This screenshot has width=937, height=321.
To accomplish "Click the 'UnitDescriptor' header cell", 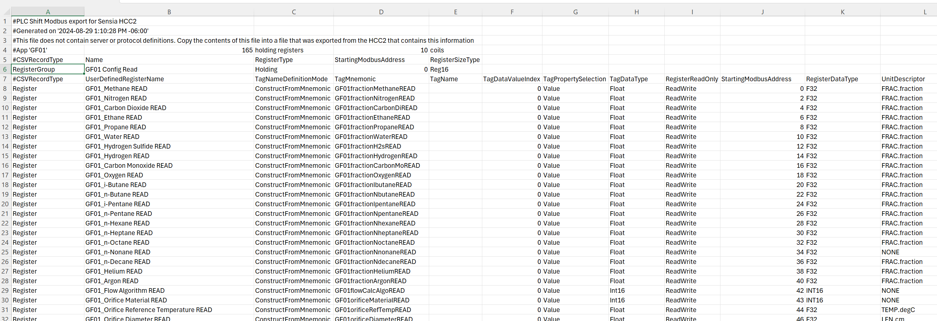I will coord(903,79).
